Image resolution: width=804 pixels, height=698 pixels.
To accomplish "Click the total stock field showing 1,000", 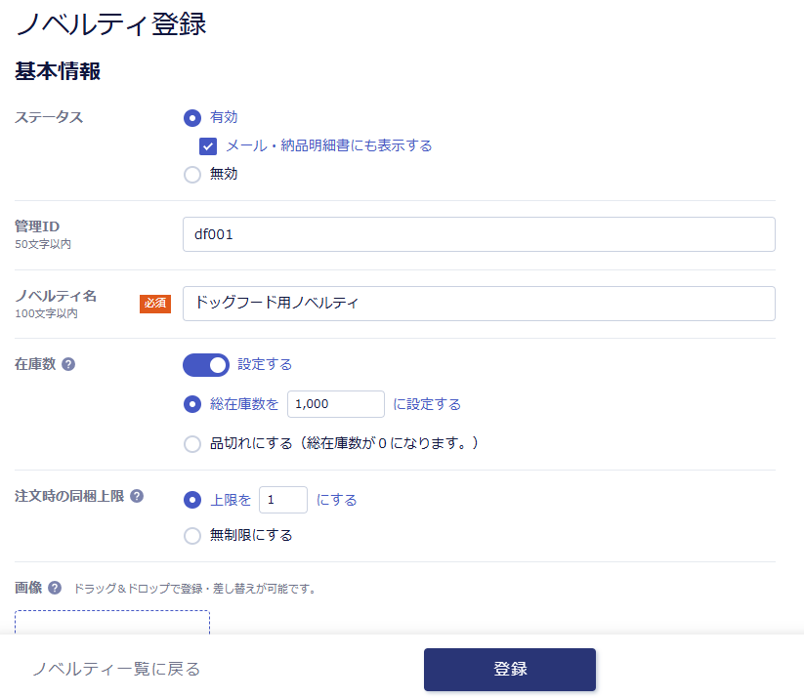I will pos(335,404).
